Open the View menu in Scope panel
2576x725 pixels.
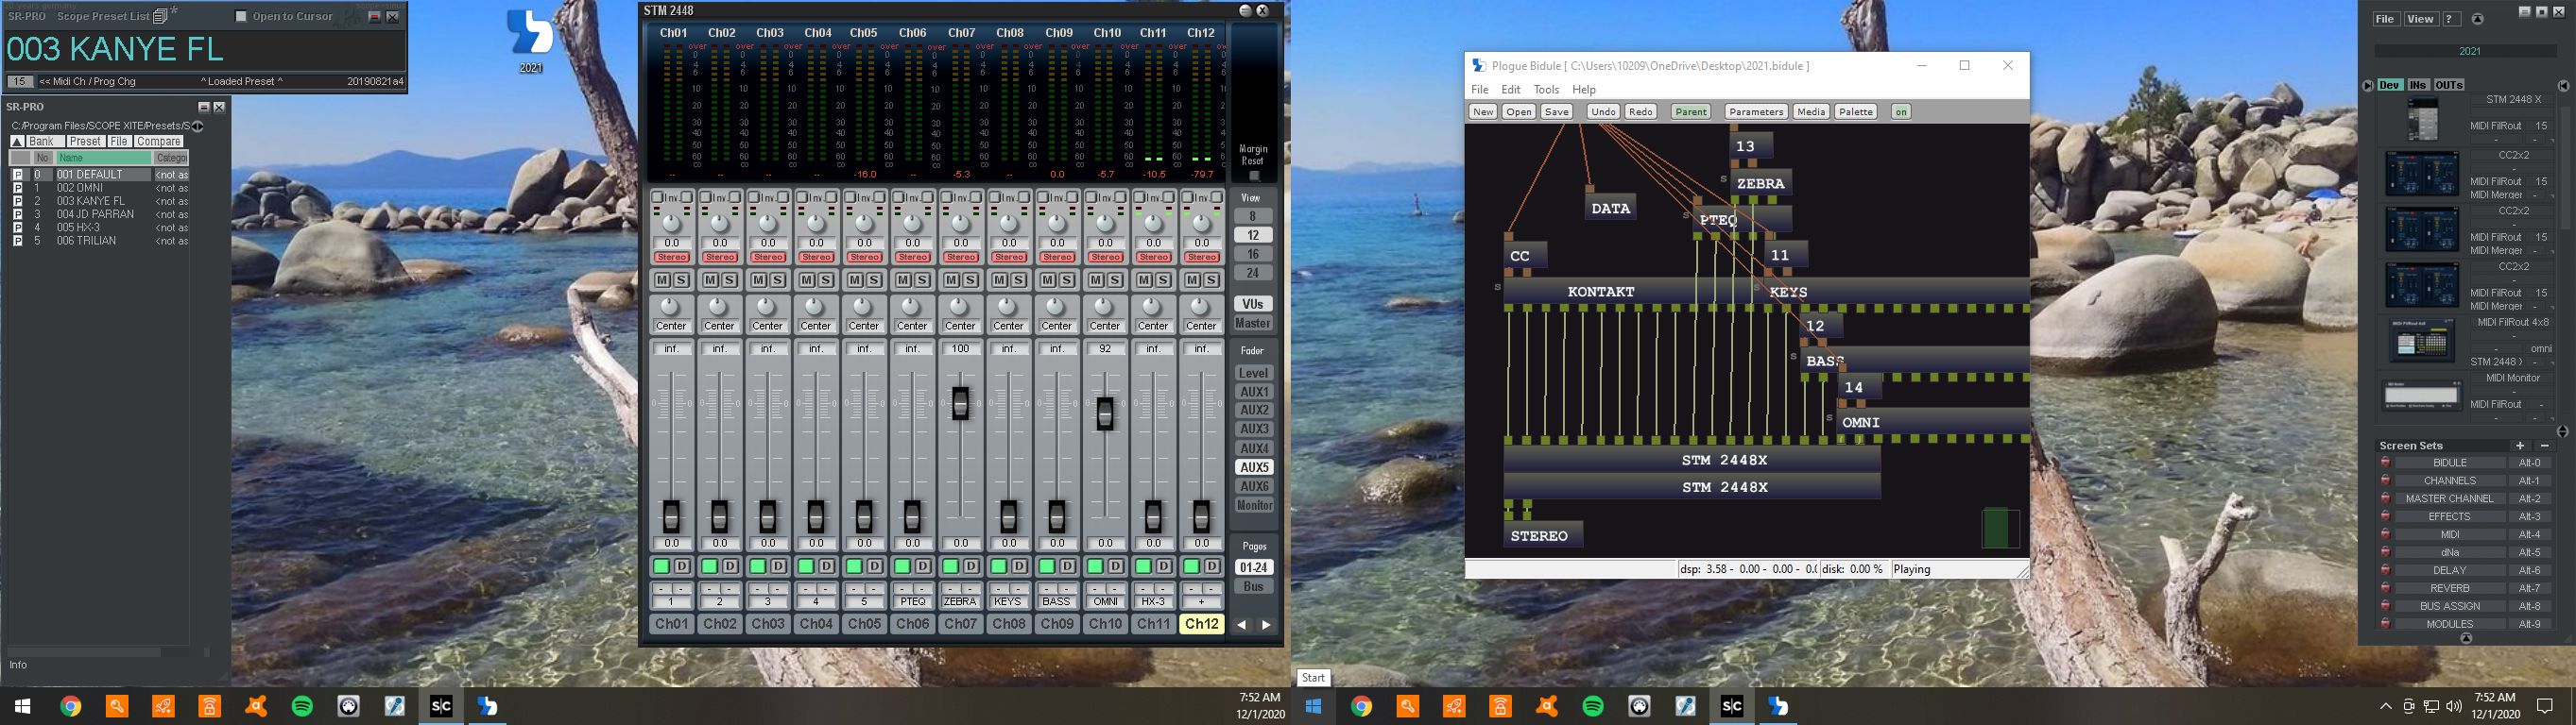pos(2420,19)
